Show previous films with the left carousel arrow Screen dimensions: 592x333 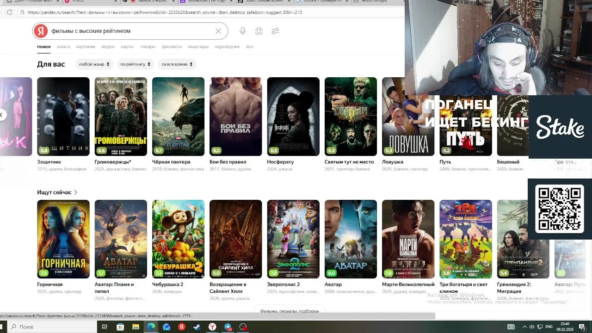[x=2, y=115]
